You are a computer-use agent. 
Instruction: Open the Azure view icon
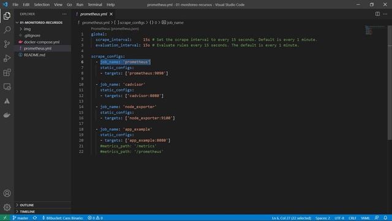pos(7,101)
